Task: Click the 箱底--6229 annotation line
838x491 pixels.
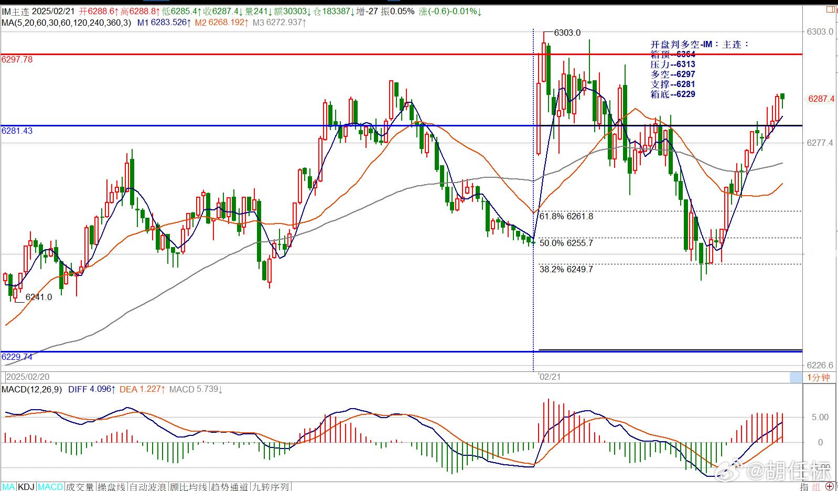Action: point(673,94)
